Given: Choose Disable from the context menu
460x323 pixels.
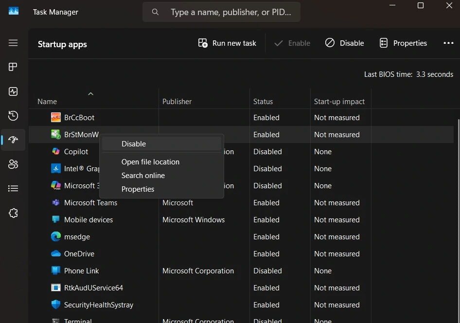Looking at the screenshot, I should 134,144.
